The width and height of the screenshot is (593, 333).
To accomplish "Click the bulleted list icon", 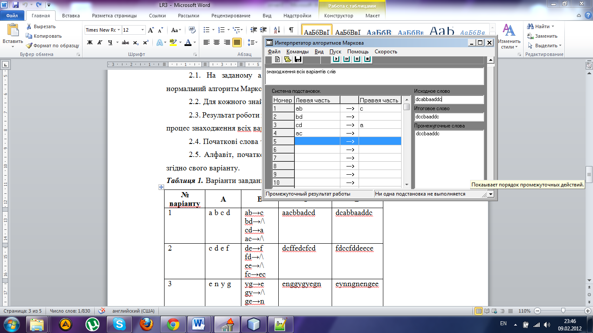I will pos(207,30).
